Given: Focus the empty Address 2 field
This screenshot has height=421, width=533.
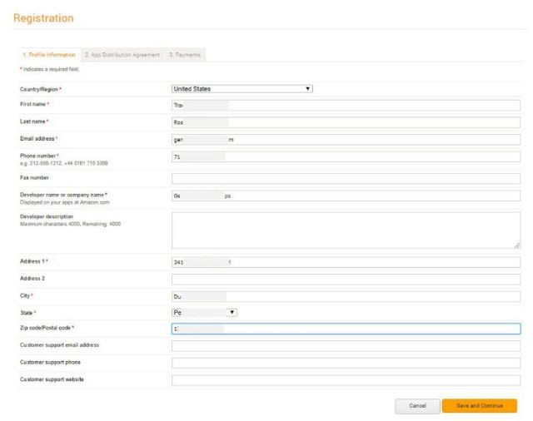Looking at the screenshot, I should [x=346, y=279].
